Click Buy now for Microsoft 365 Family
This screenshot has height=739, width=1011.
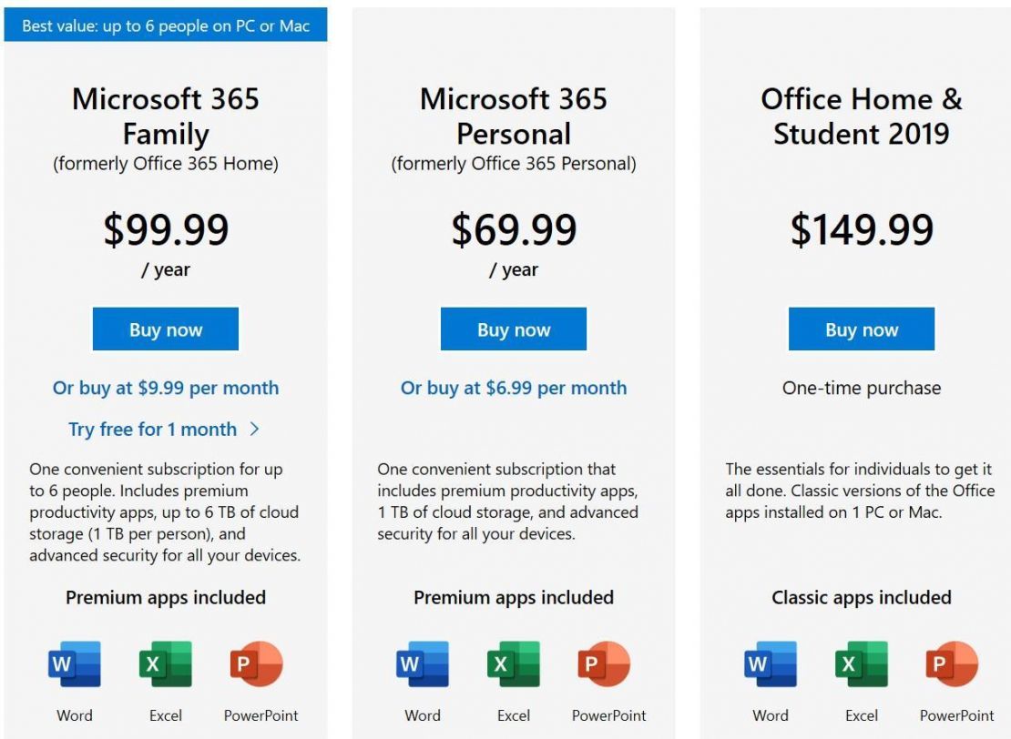(x=165, y=329)
